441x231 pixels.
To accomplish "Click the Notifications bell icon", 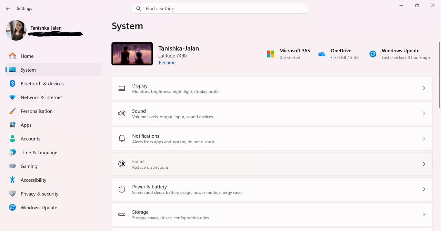I will click(x=122, y=138).
